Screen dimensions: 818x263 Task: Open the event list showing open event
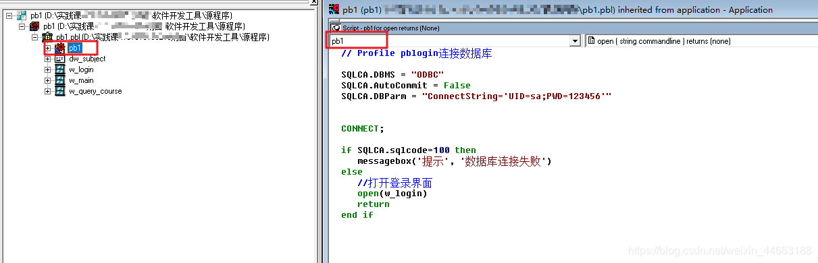[702, 41]
